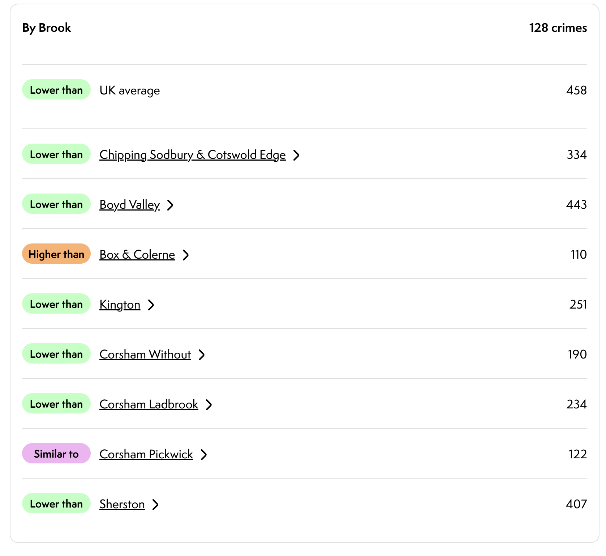Open the Sherston area link
606x556 pixels.
(x=122, y=504)
